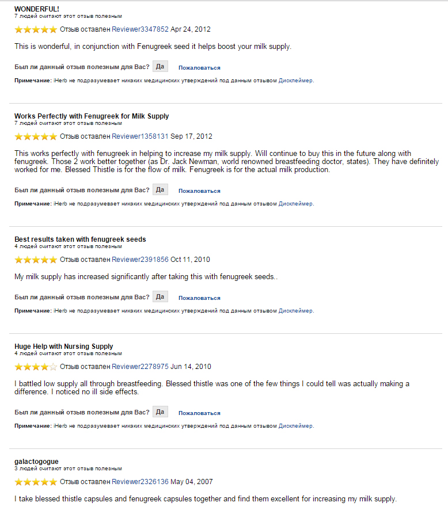
Task: Click the stars beside Reviewer1358131
Action: (36, 137)
